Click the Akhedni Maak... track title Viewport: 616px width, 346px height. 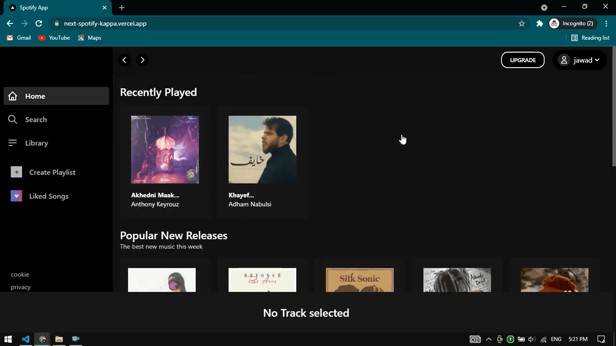[155, 195]
